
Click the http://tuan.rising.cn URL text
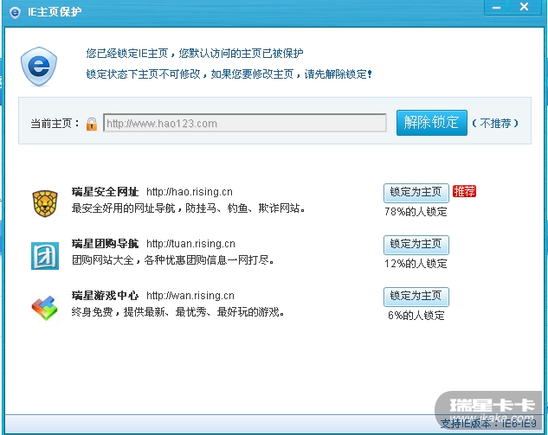coord(190,244)
